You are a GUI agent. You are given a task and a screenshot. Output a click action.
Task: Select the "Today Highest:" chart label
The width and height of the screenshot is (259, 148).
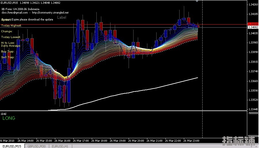(12, 25)
